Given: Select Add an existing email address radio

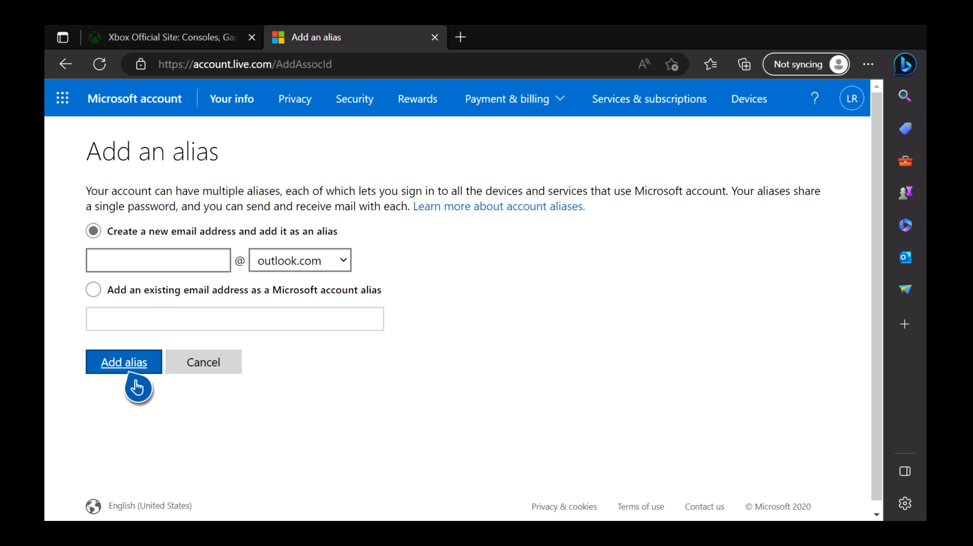Looking at the screenshot, I should (93, 290).
